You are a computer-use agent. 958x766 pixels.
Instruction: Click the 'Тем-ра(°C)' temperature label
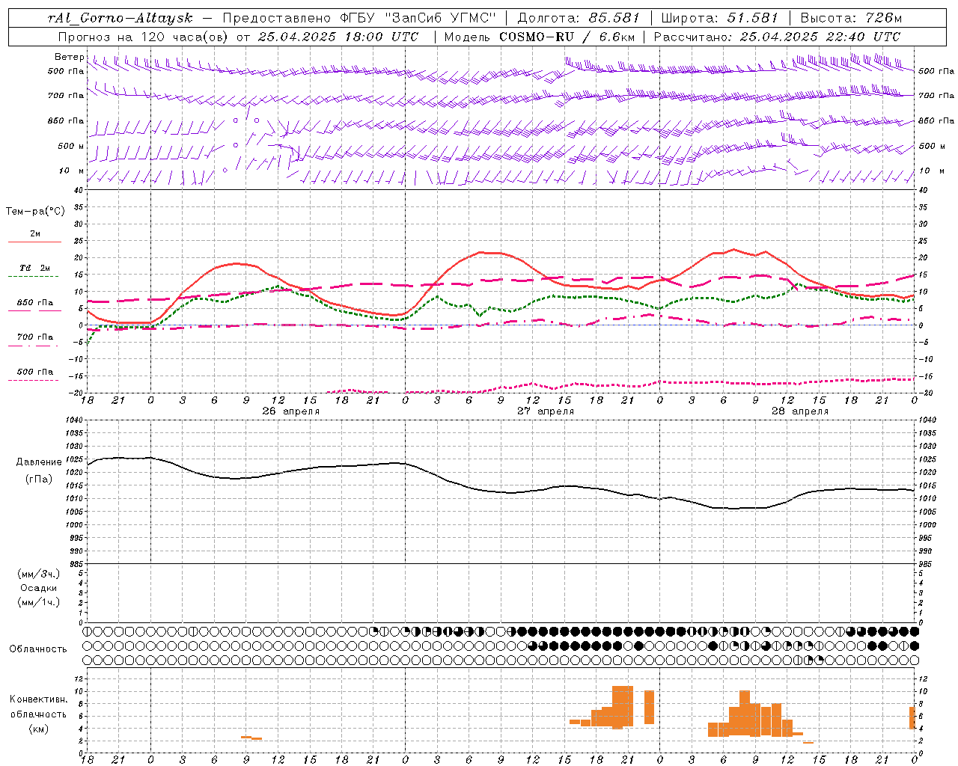(x=36, y=212)
